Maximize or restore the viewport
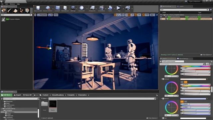 [157, 15]
